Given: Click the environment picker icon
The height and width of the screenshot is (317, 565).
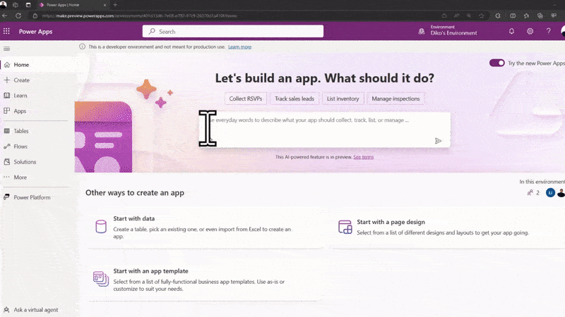Looking at the screenshot, I should pyautogui.click(x=421, y=31).
